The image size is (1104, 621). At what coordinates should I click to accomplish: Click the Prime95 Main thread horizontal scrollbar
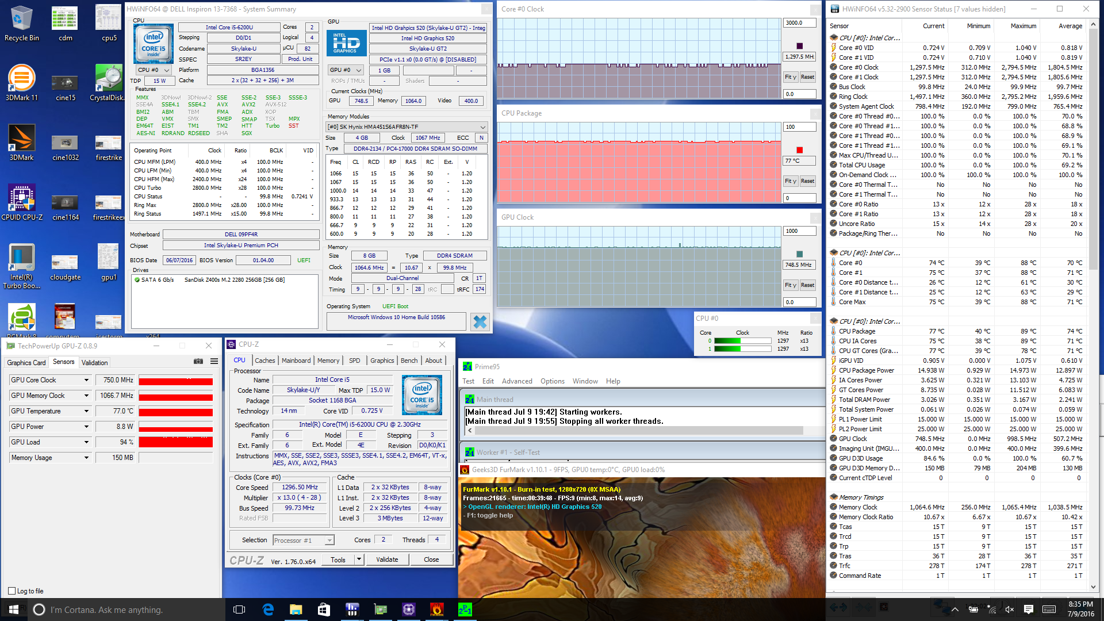point(638,431)
